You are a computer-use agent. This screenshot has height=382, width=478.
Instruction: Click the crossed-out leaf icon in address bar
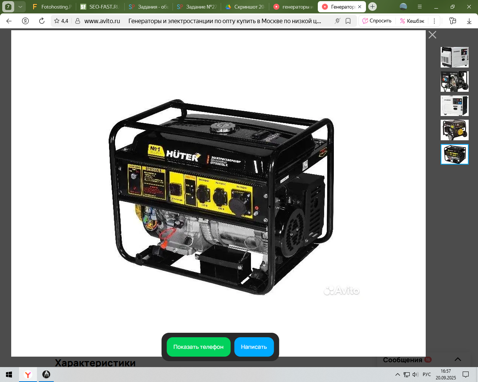coord(338,21)
